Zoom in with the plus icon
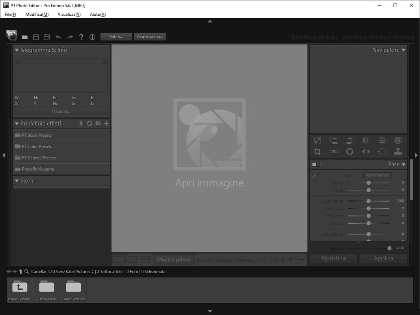Image resolution: width=420 pixels, height=315 pixels. pos(291,259)
